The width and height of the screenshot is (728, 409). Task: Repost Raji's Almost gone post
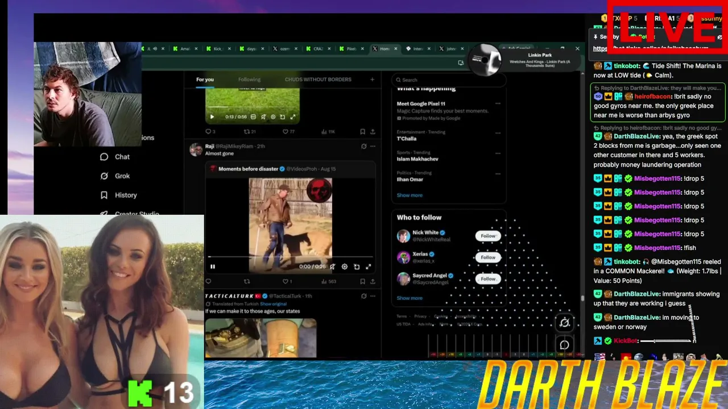[x=247, y=281]
